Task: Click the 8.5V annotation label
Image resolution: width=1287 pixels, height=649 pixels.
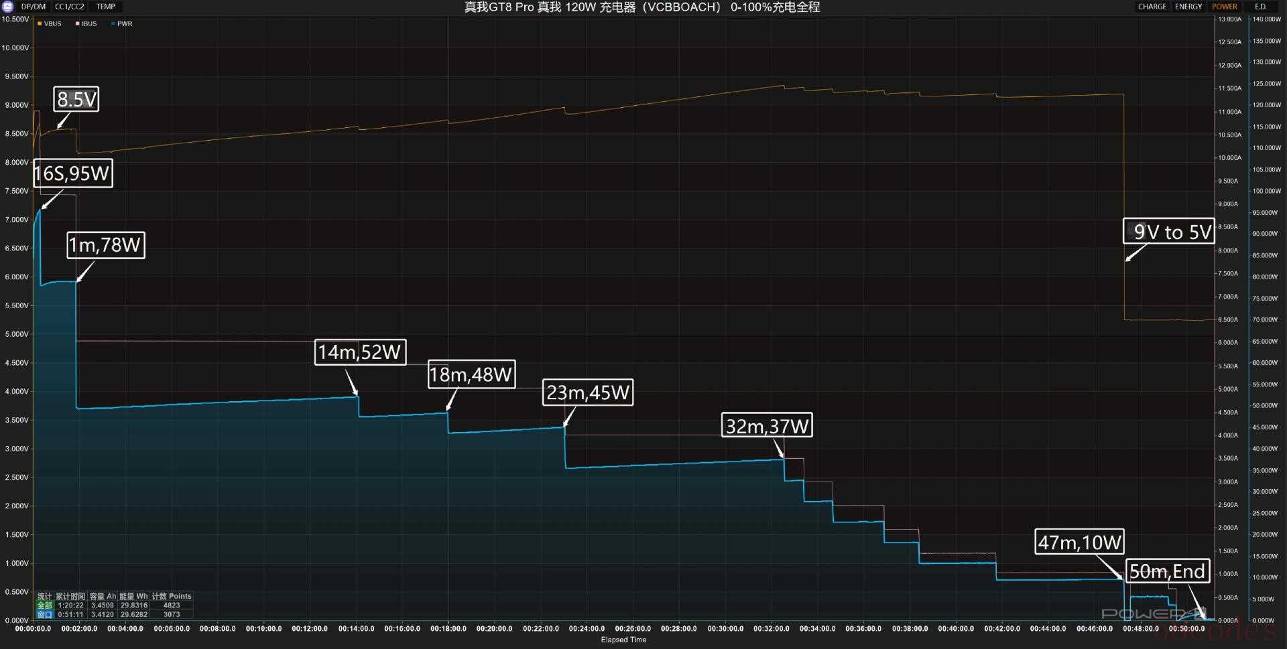Action: (x=76, y=99)
